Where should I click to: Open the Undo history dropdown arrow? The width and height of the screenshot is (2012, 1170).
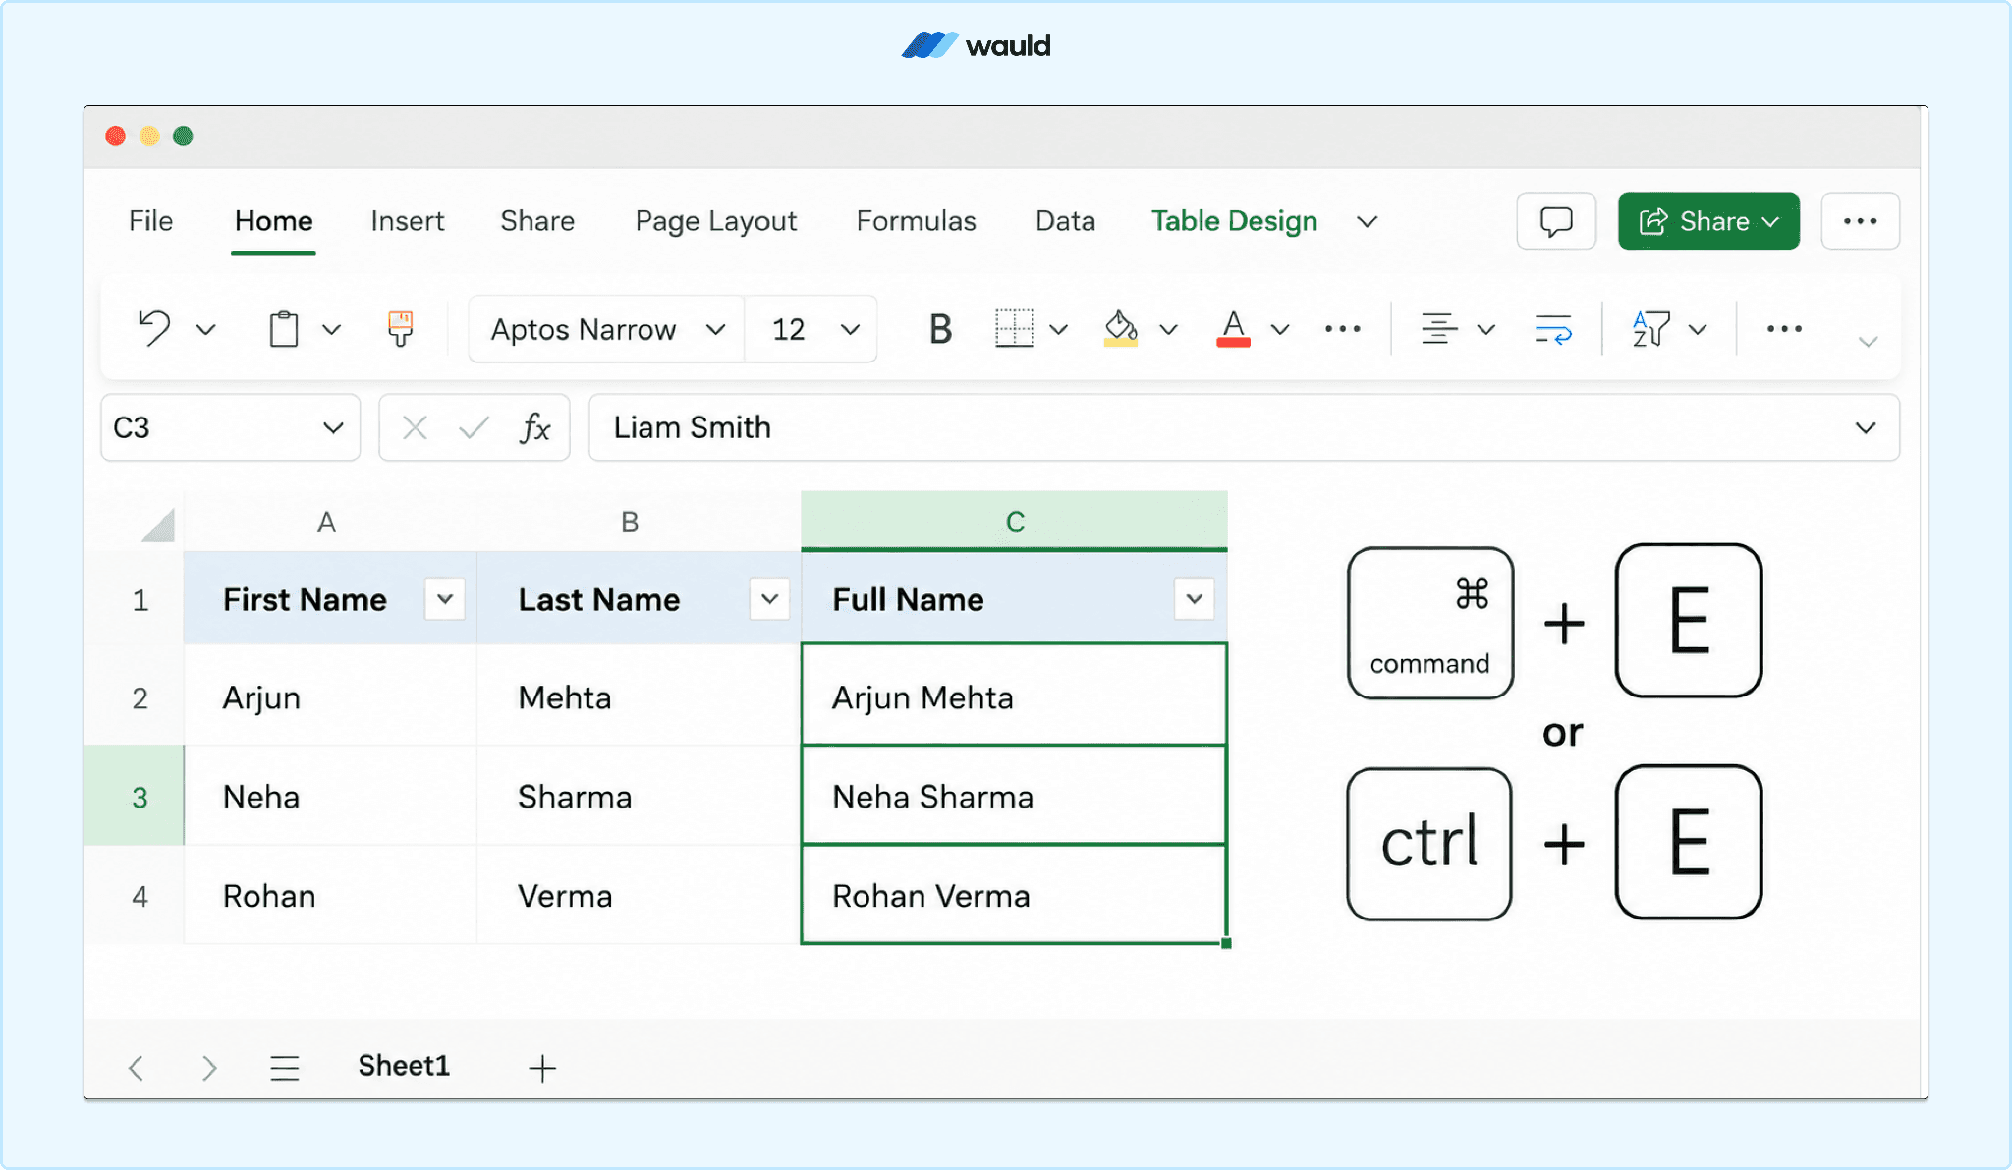(x=205, y=329)
